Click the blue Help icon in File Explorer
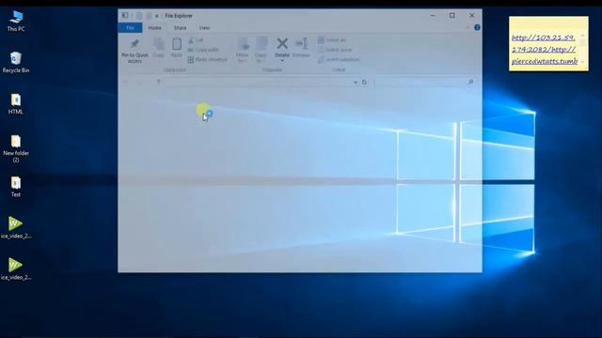This screenshot has height=338, width=602. pos(477,27)
